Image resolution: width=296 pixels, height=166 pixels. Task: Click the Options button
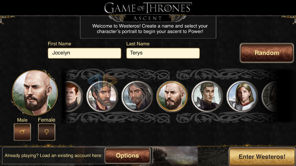[x=127, y=155]
